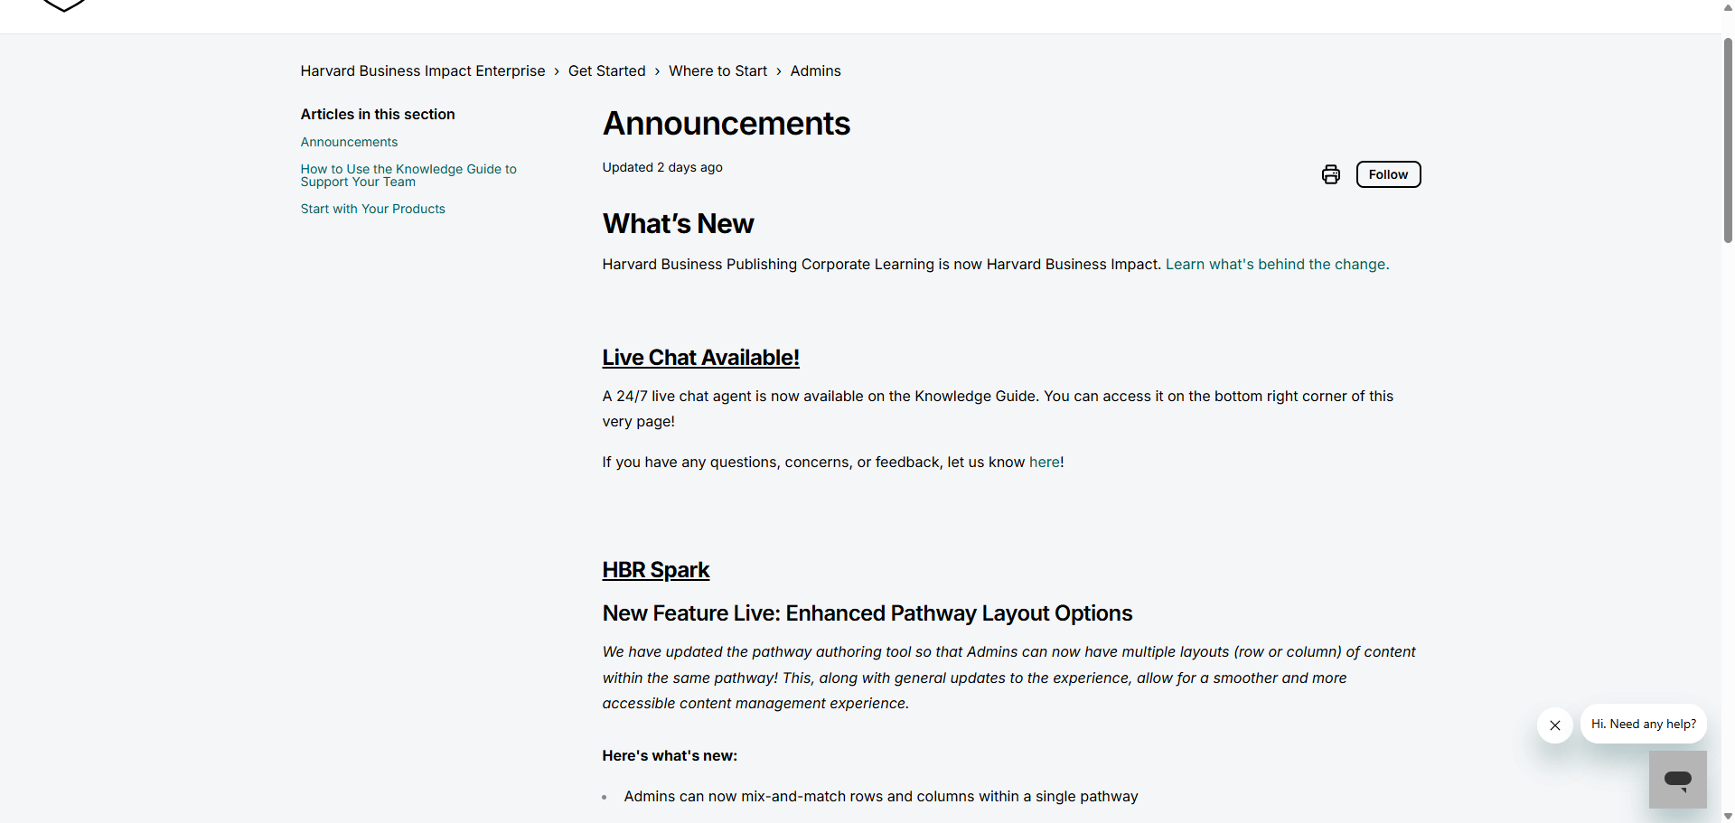Click the 'Live Chat Available!' heading link
This screenshot has height=823, width=1735.
700,358
